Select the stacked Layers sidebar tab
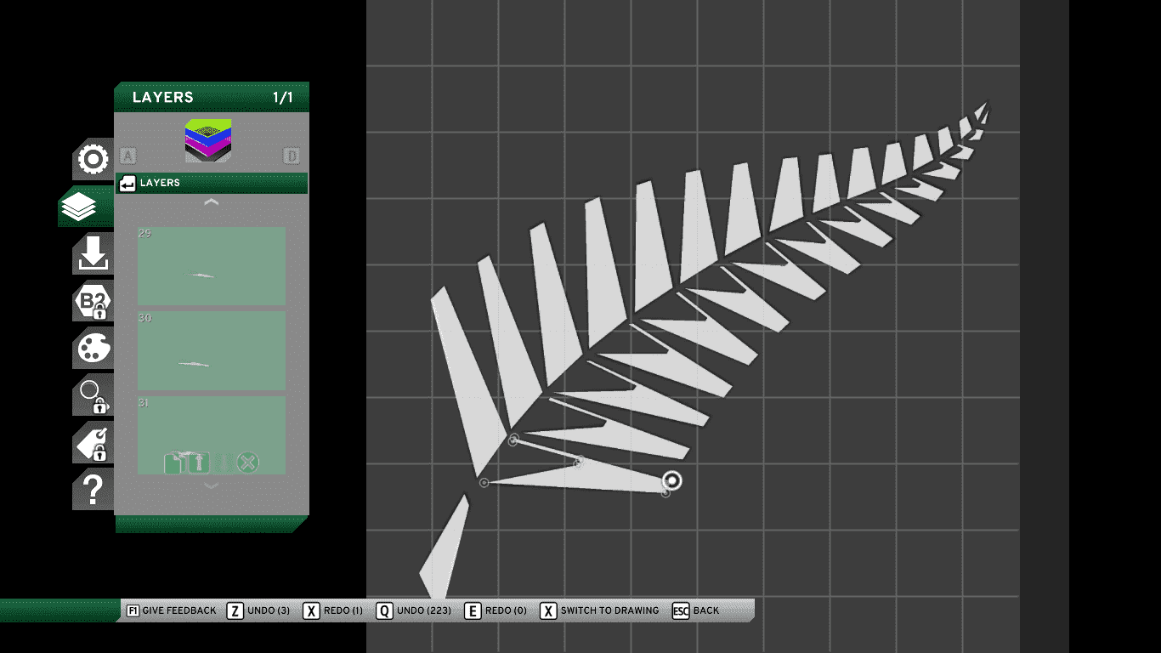The height and width of the screenshot is (653, 1161). click(79, 207)
